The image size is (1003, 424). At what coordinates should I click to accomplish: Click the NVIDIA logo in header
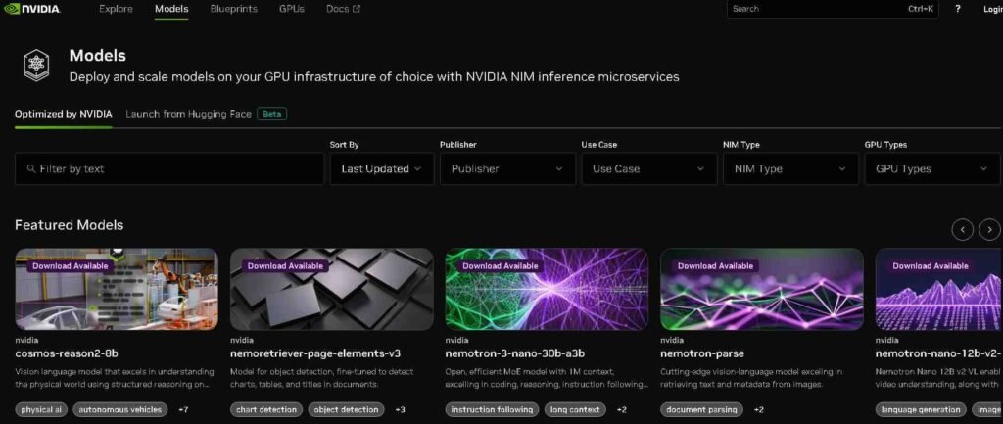(x=31, y=9)
